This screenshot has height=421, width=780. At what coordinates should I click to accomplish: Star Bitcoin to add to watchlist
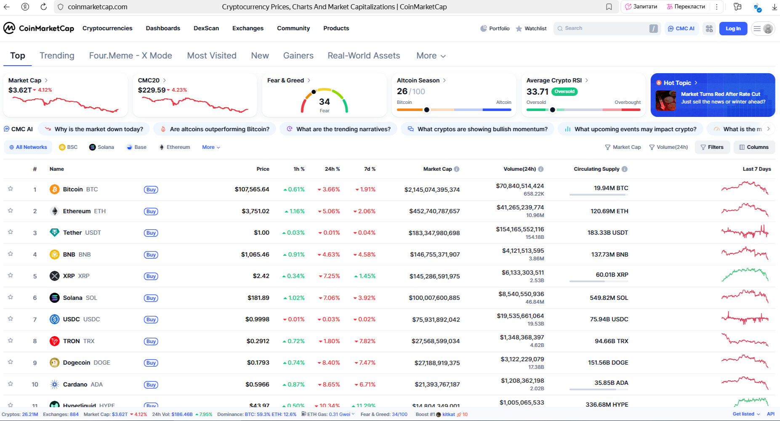11,189
